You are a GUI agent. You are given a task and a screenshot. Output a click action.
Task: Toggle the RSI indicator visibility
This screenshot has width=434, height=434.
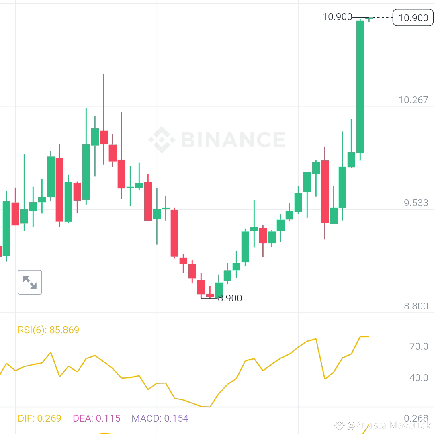click(48, 330)
